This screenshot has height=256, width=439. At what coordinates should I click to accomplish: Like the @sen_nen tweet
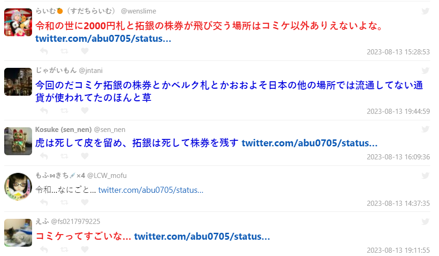(85, 156)
